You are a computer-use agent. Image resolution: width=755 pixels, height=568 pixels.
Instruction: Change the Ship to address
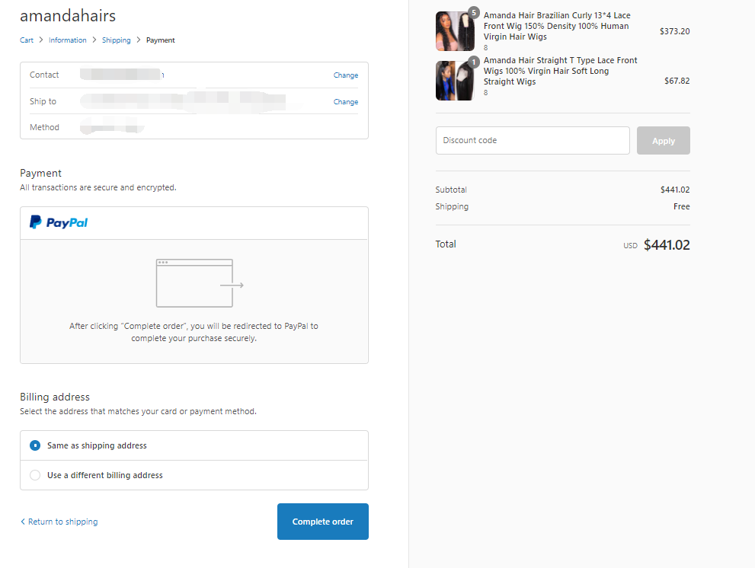pyautogui.click(x=345, y=102)
